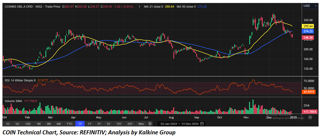Open the calendar icon for the date range

click(202, 124)
